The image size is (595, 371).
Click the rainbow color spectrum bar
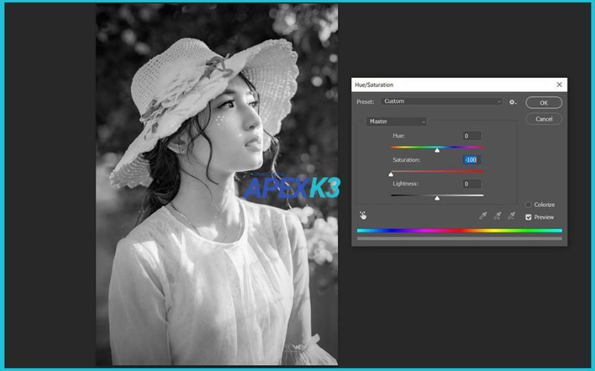pyautogui.click(x=459, y=231)
